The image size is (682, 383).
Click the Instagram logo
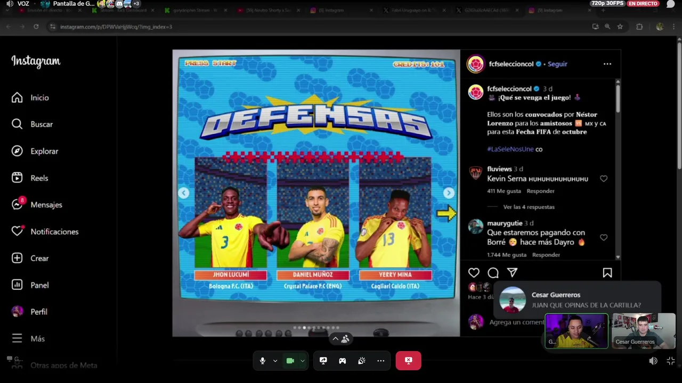pos(36,62)
